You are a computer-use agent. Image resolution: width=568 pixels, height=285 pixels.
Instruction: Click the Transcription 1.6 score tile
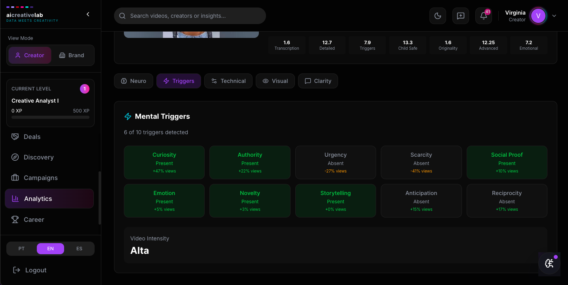point(287,45)
